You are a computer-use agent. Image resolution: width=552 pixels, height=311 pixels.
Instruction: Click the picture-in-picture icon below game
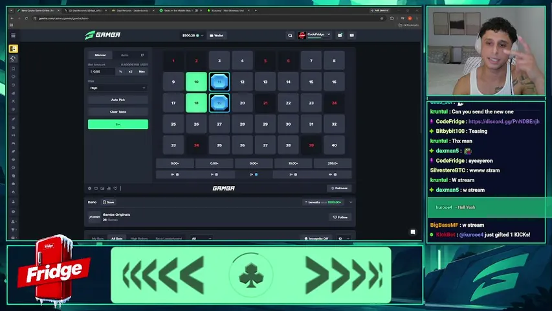point(102,189)
